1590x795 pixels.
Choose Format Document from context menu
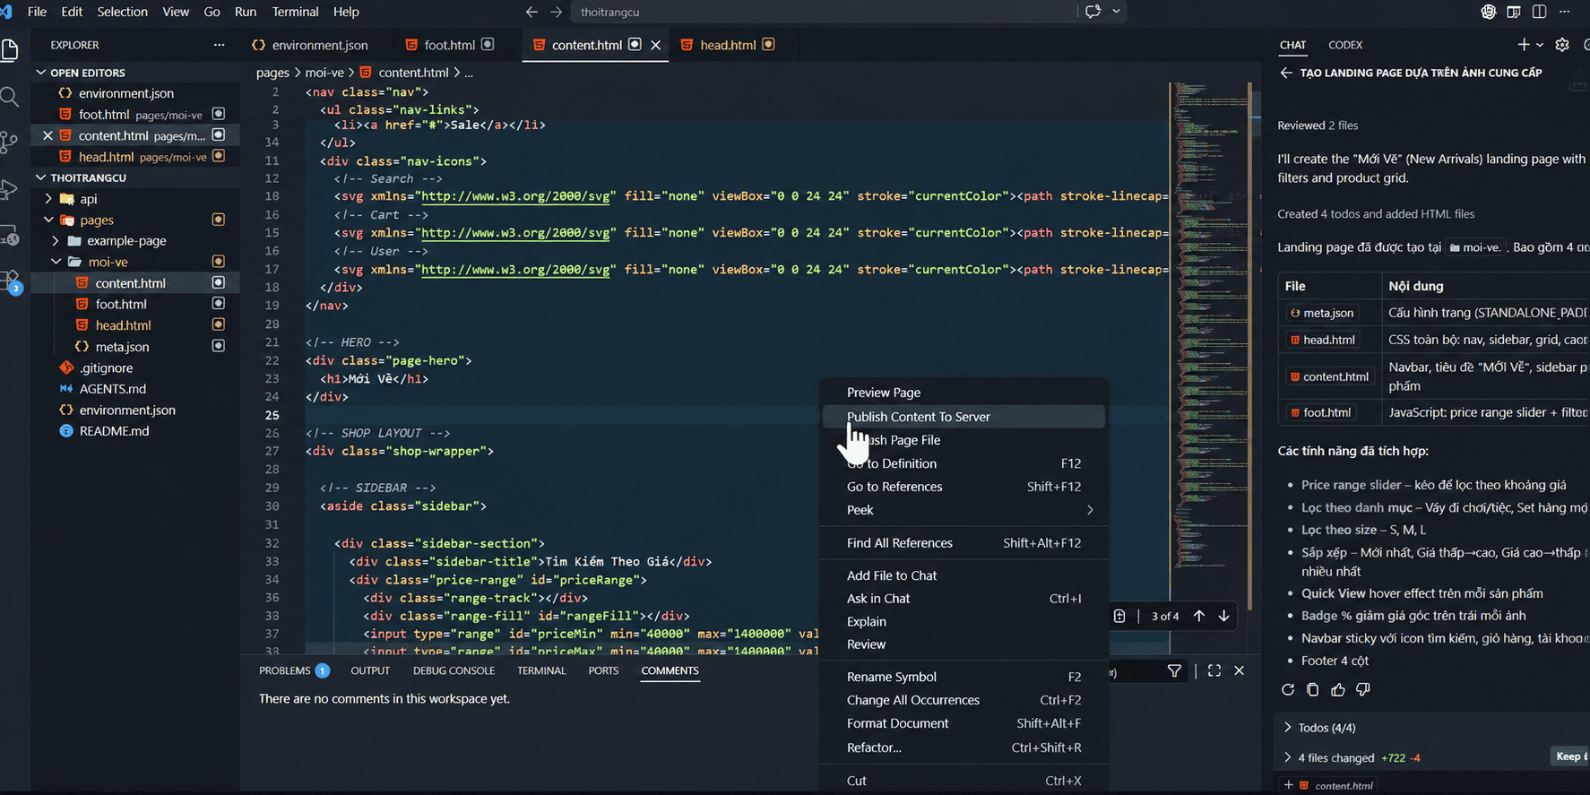click(964, 723)
